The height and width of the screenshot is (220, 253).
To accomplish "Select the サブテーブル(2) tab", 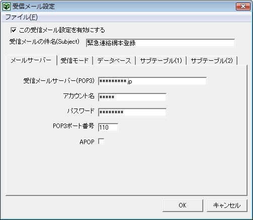I will click(212, 61).
